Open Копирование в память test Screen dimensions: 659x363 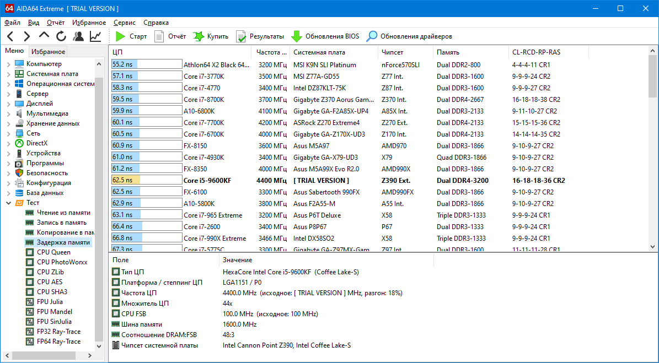tap(65, 232)
